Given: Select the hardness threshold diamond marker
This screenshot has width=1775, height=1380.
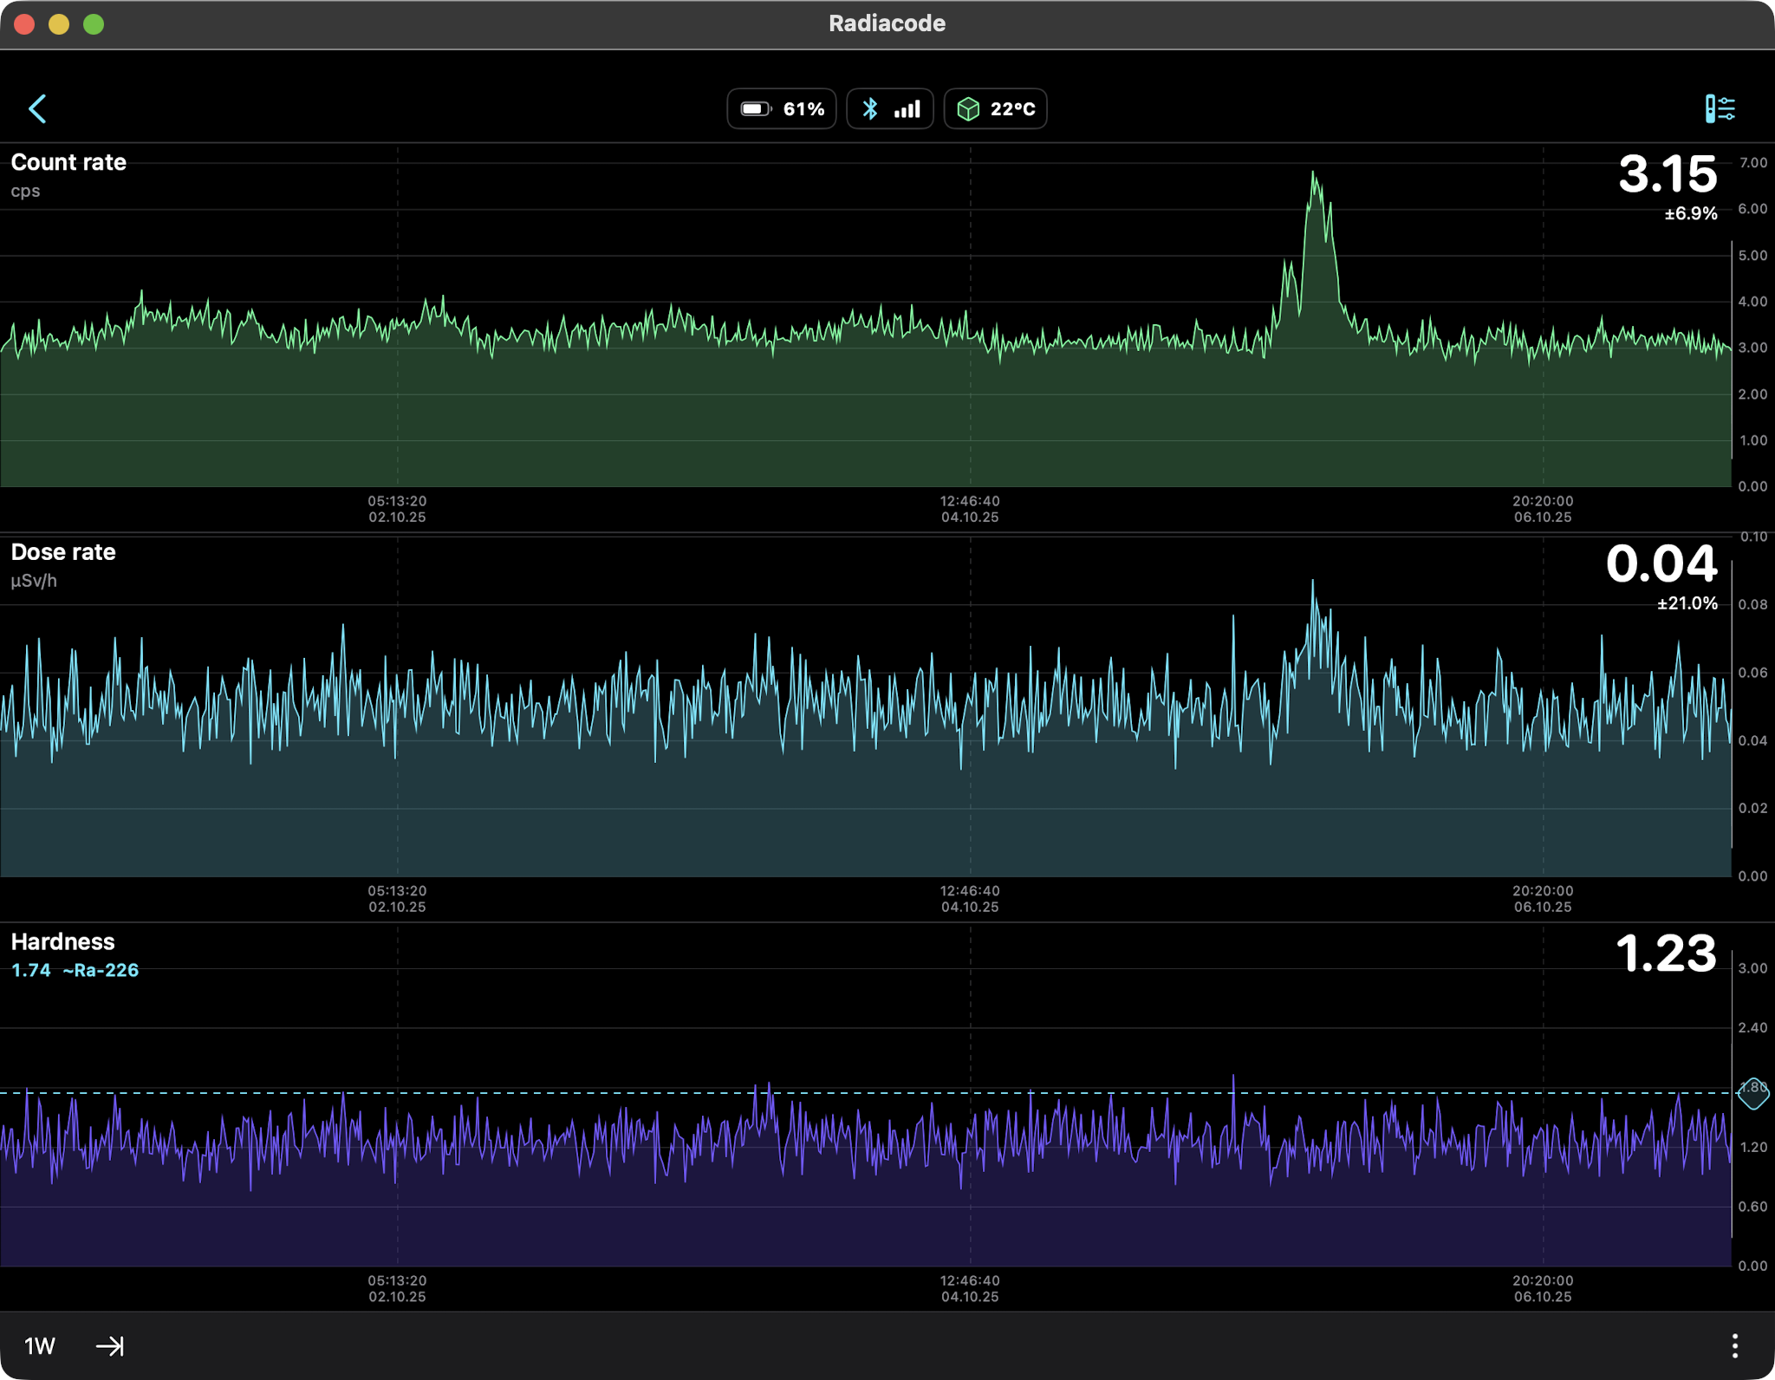Looking at the screenshot, I should (x=1752, y=1092).
